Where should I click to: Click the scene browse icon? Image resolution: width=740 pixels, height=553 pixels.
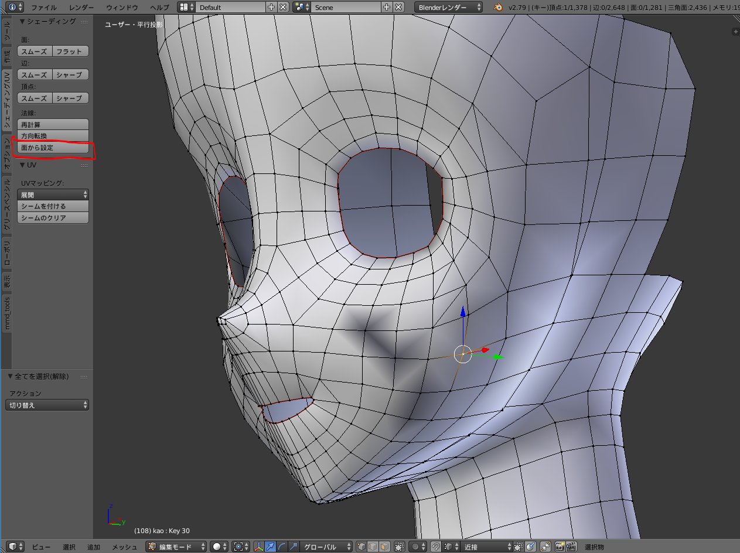coord(301,7)
